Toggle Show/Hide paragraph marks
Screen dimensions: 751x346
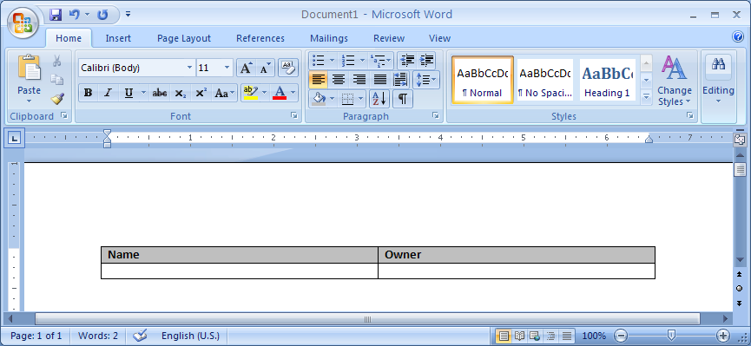tap(403, 99)
